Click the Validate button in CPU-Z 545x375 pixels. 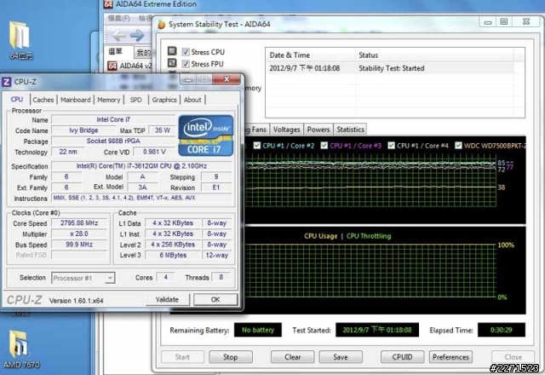pyautogui.click(x=167, y=299)
